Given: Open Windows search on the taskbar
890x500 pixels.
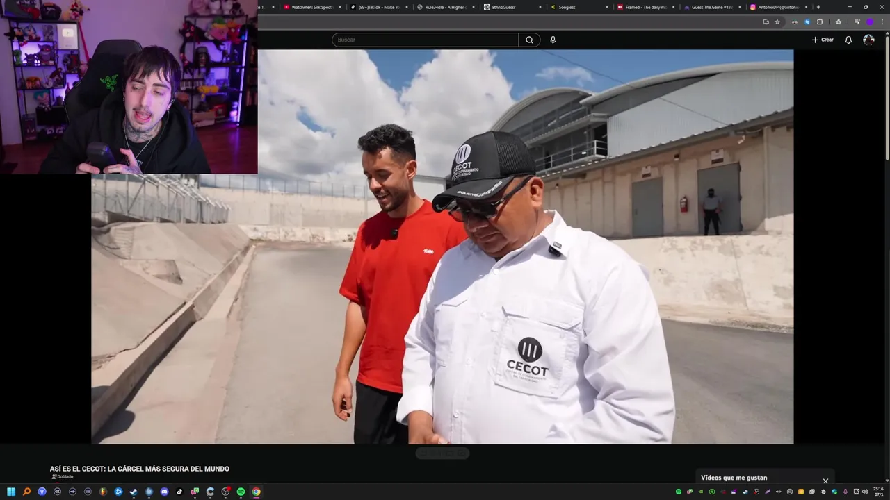Looking at the screenshot, I should click(x=26, y=492).
